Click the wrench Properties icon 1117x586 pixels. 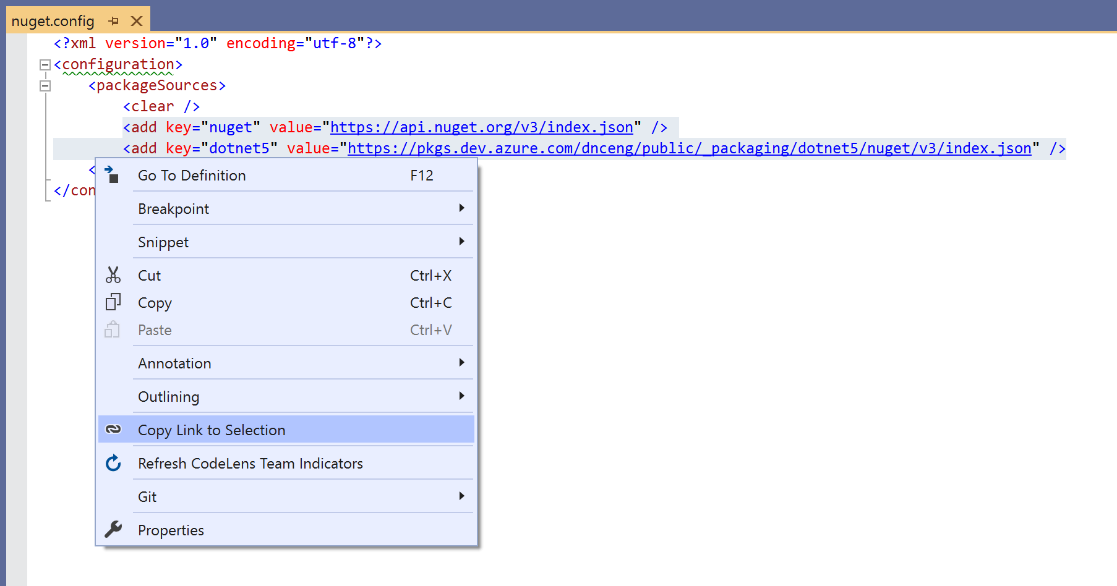tap(113, 529)
